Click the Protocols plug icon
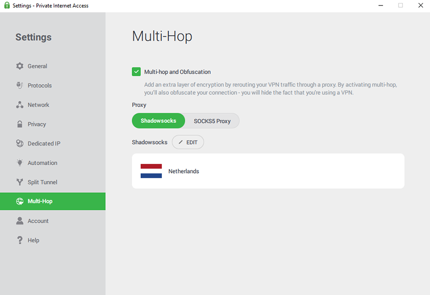 pos(20,86)
